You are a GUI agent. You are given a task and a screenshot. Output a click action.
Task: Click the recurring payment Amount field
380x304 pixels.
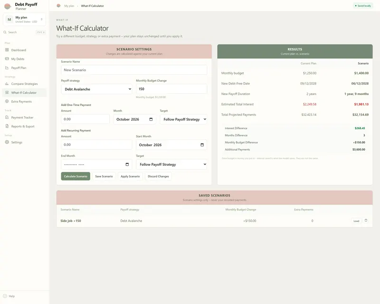tap(96, 145)
